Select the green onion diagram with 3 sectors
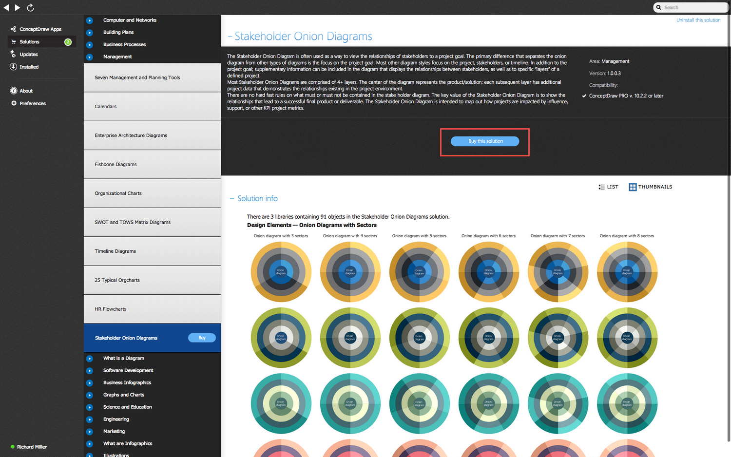The height and width of the screenshot is (457, 731). point(281,338)
